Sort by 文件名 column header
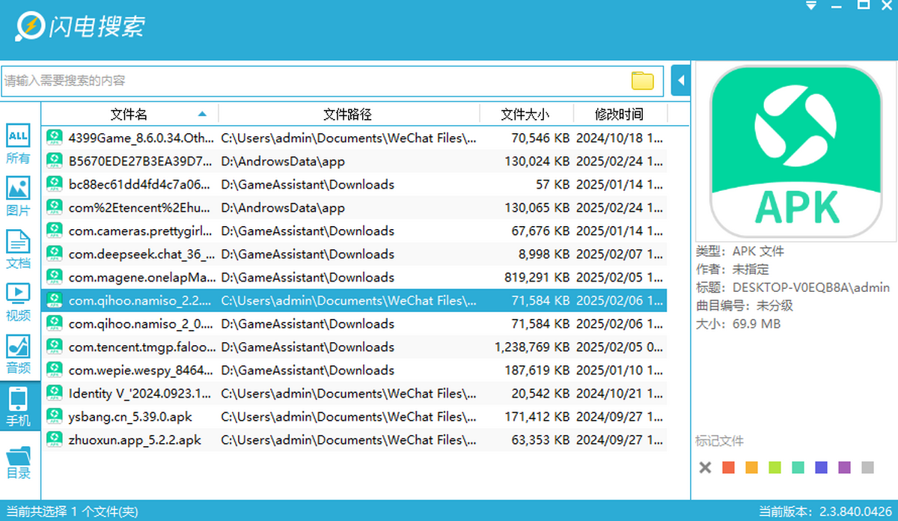The height and width of the screenshot is (521, 898). tap(129, 115)
